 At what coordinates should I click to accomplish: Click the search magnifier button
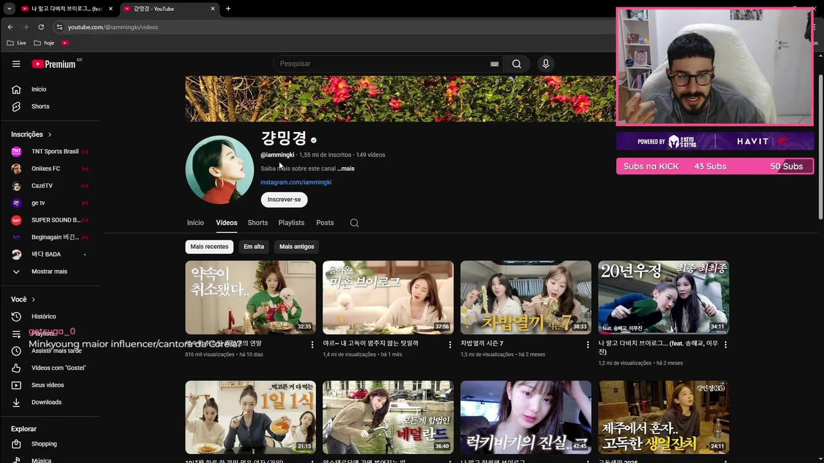coord(516,64)
